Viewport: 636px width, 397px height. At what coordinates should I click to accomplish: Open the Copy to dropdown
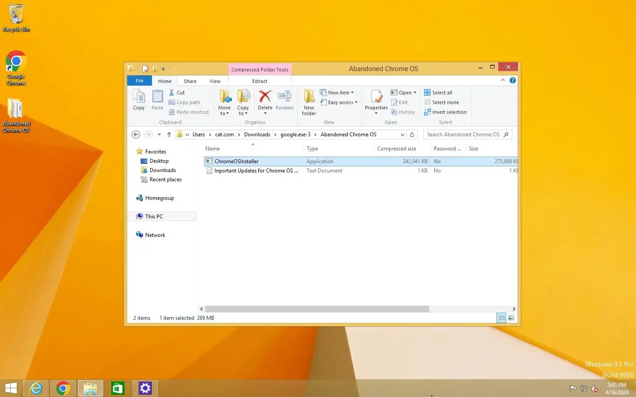coord(243,102)
